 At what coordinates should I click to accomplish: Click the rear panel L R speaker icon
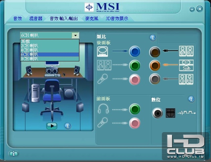tap(104, 65)
